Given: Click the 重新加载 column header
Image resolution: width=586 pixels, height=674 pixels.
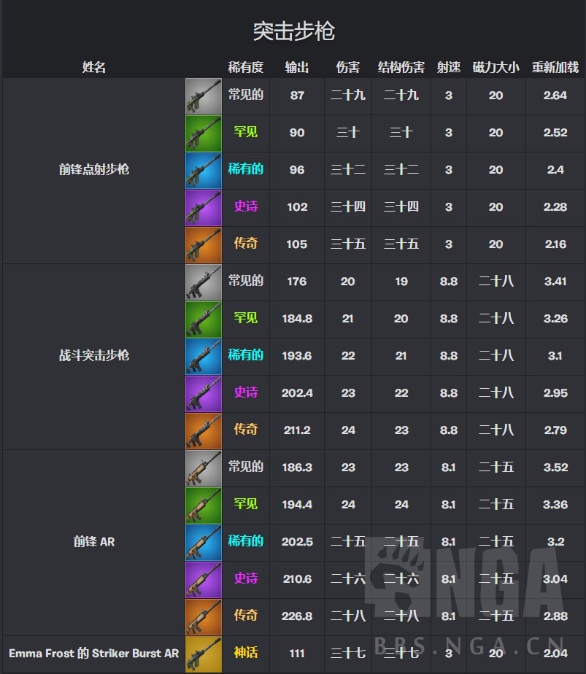Looking at the screenshot, I should tap(555, 67).
